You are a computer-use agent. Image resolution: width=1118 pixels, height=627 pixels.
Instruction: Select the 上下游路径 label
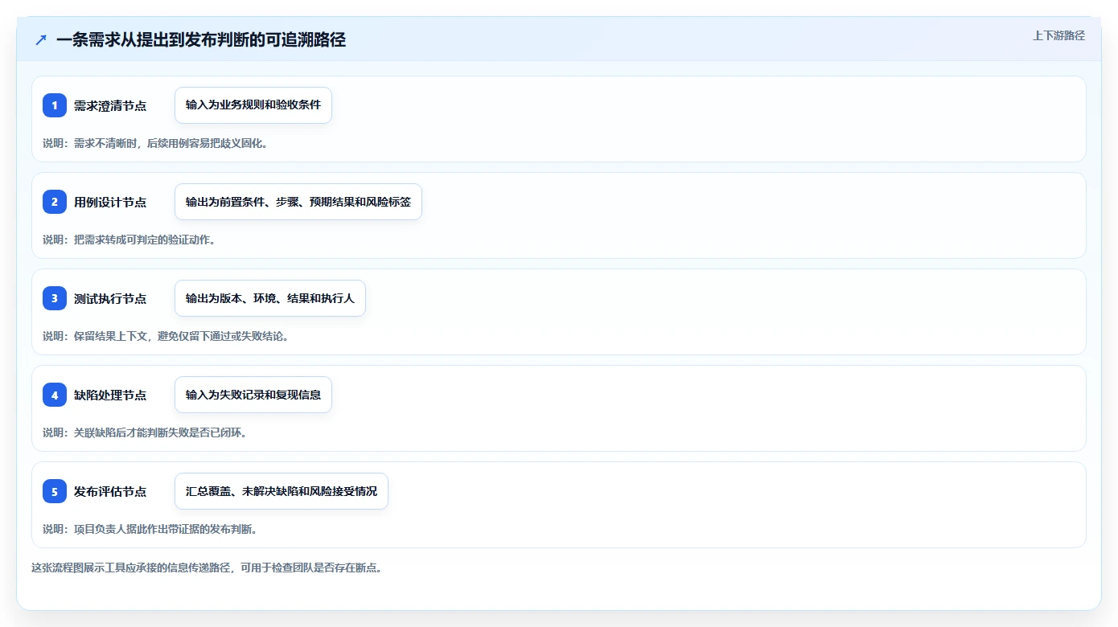pos(1058,35)
